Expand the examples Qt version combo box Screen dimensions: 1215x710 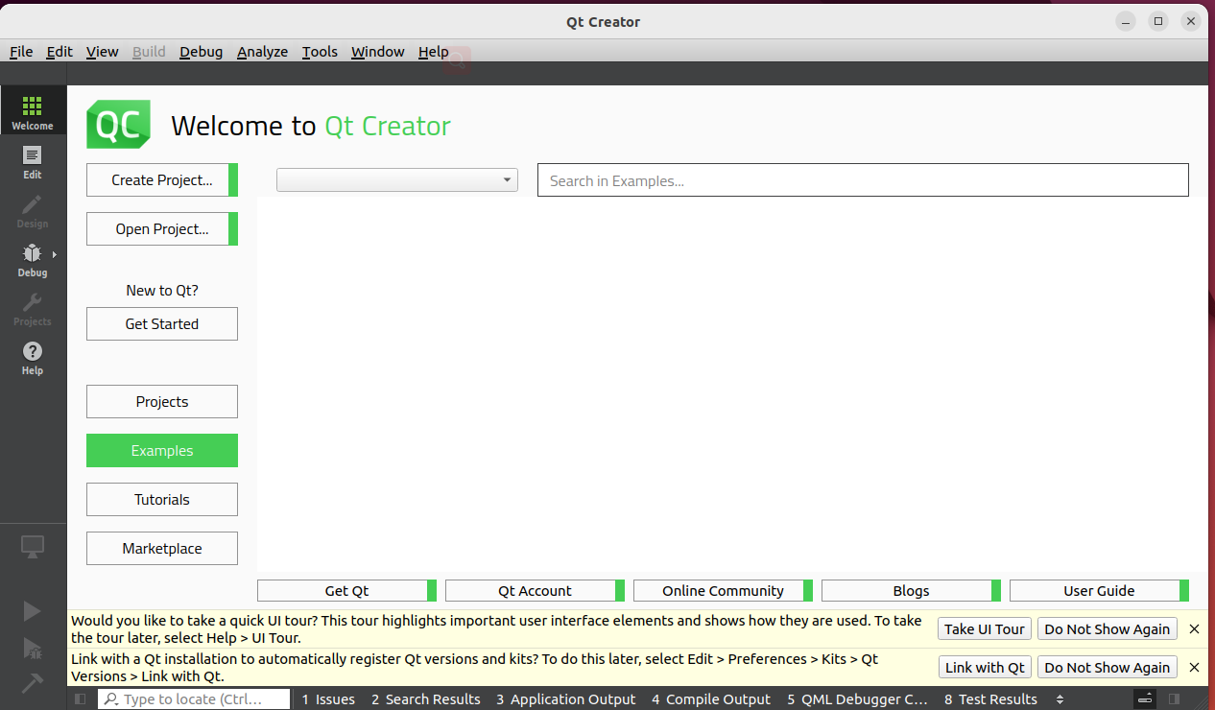point(396,180)
